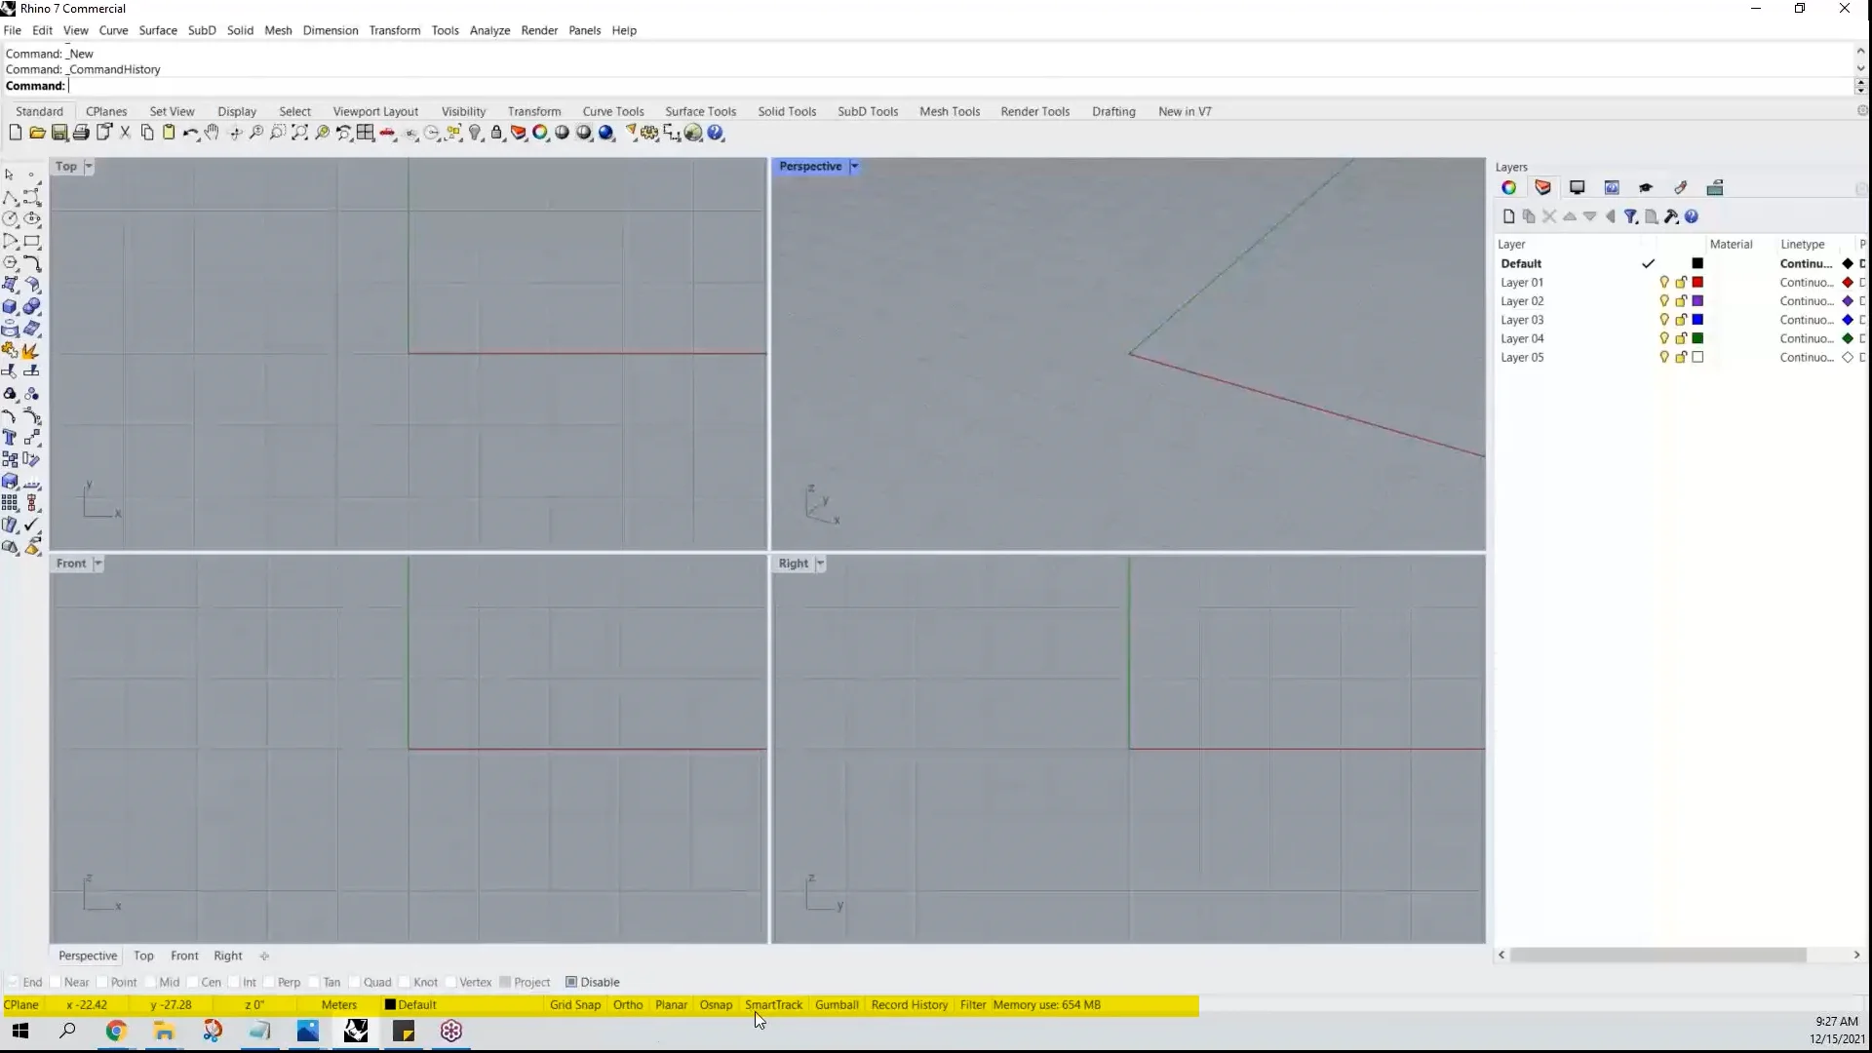This screenshot has width=1872, height=1053.
Task: Open a file with the Open toolbar icon
Action: 37,133
